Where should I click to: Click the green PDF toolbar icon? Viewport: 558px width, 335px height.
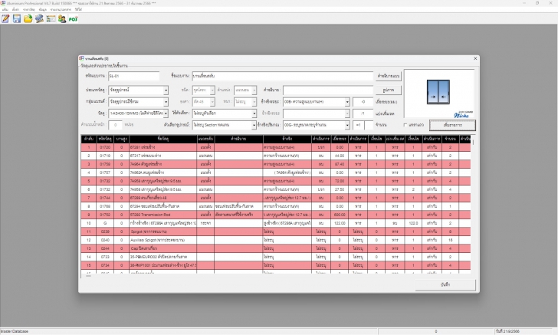(73, 19)
